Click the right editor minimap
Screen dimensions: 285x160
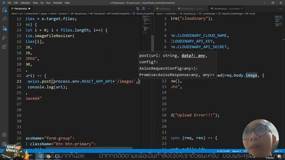279,21
